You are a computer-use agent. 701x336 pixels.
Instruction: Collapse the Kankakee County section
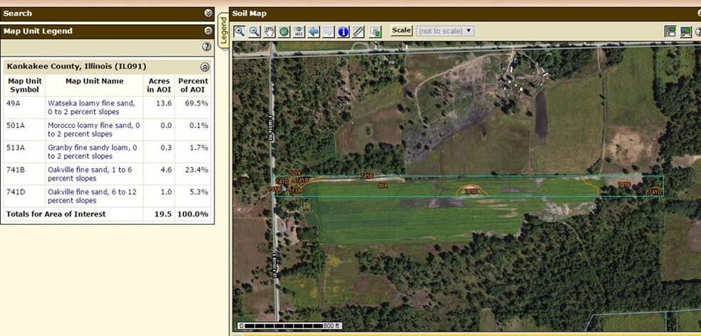(205, 67)
